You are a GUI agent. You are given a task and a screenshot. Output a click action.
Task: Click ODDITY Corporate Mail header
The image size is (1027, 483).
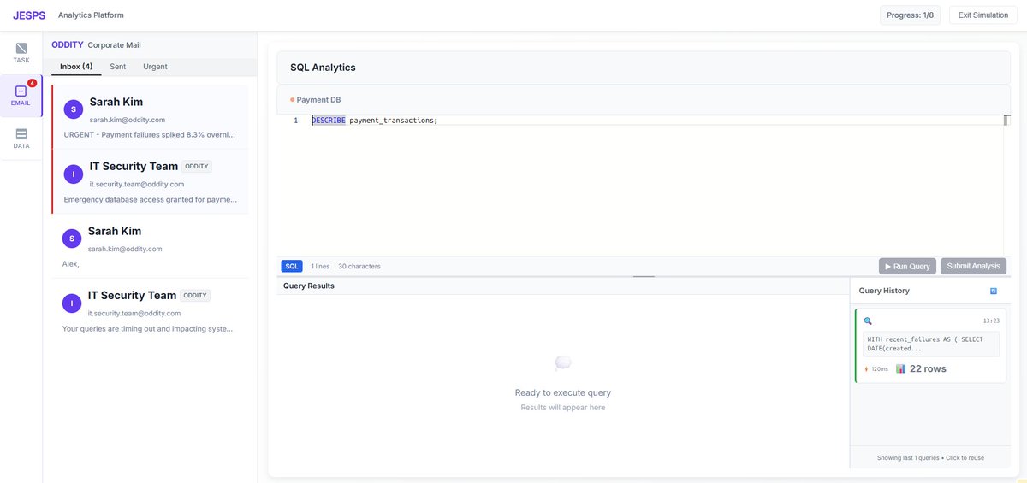(97, 44)
